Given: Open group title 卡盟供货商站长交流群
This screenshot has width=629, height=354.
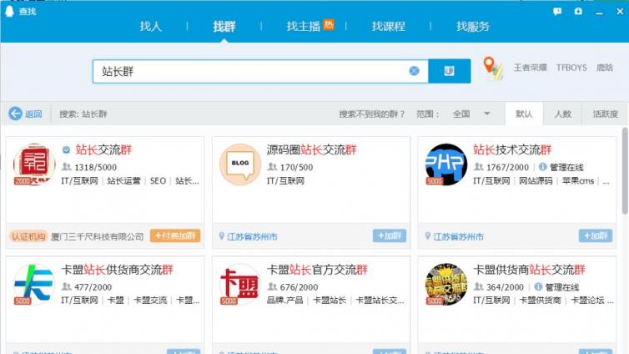Looking at the screenshot, I should [529, 270].
